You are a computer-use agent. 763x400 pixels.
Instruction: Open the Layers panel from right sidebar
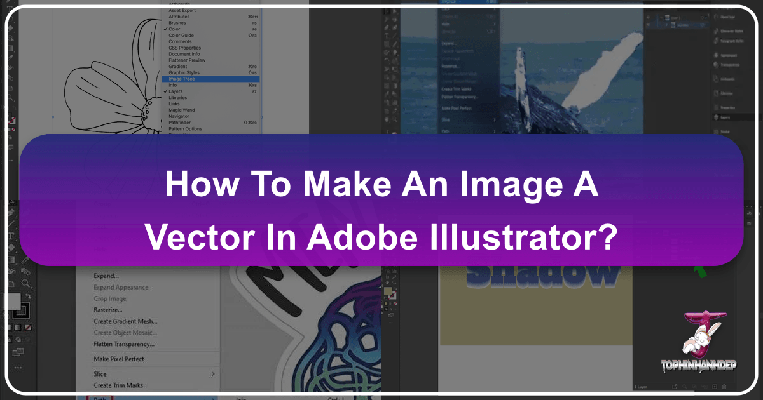(x=724, y=117)
